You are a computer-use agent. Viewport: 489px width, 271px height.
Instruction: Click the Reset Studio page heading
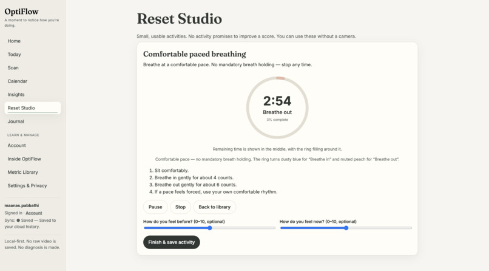pos(180,19)
